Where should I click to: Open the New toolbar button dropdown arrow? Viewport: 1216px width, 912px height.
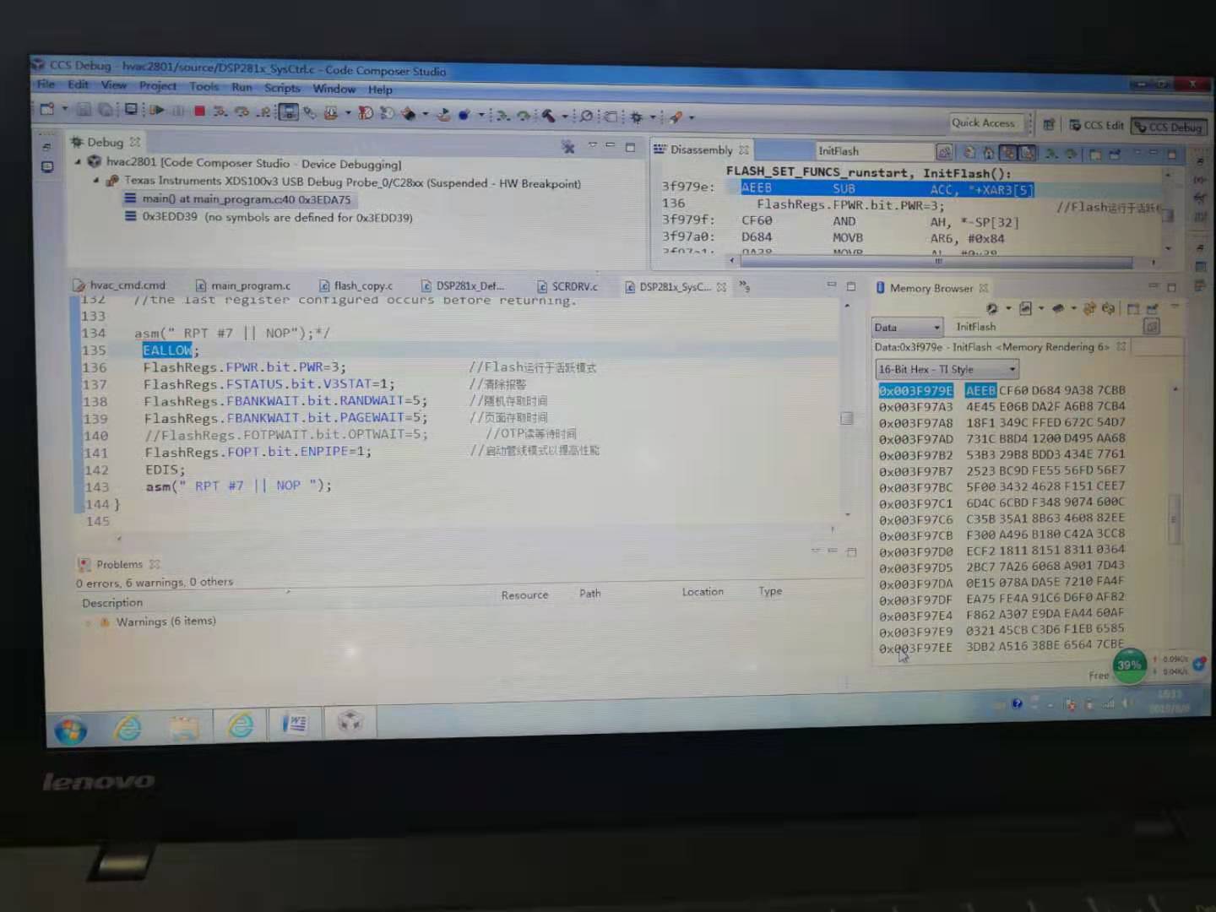tap(64, 109)
